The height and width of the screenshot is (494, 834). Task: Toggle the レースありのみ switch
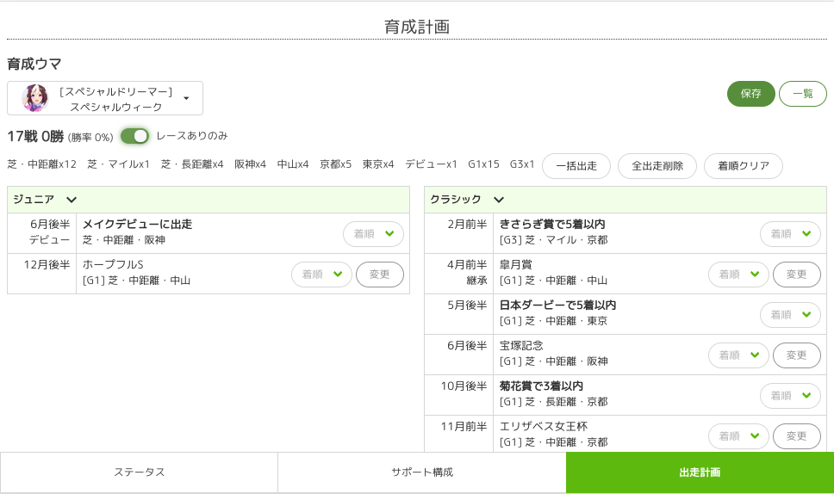(134, 136)
